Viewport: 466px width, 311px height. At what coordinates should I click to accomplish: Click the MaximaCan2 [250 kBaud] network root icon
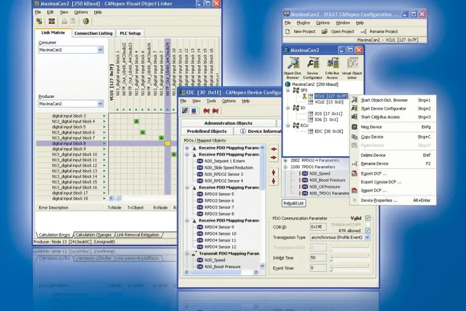(287, 84)
